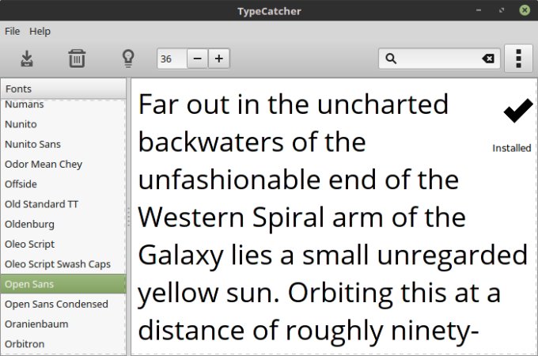Click the Installed checkmark icon

coord(518,111)
